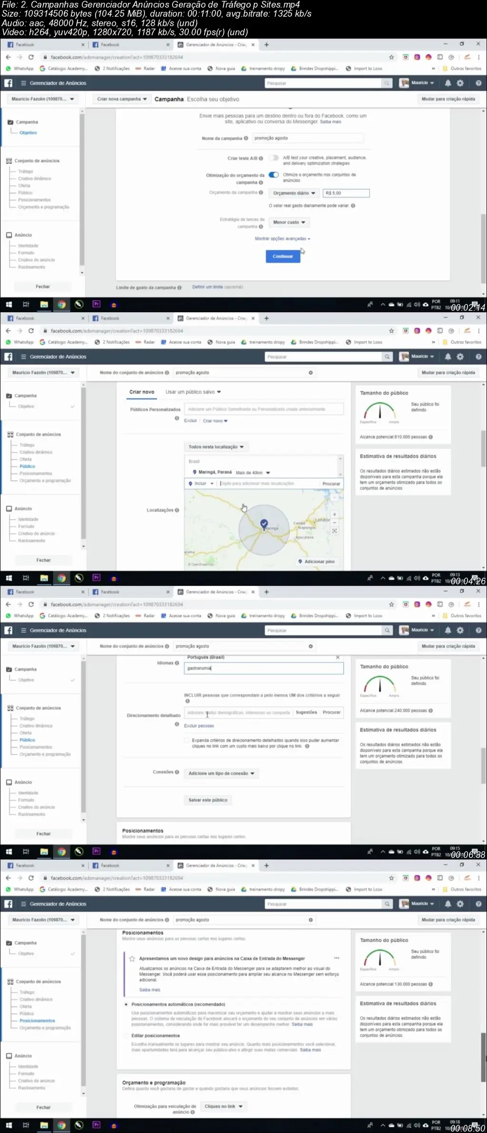
Task: Open a new browser tab with the plus icon in the 00:02:14 frame
Action: pos(266,45)
